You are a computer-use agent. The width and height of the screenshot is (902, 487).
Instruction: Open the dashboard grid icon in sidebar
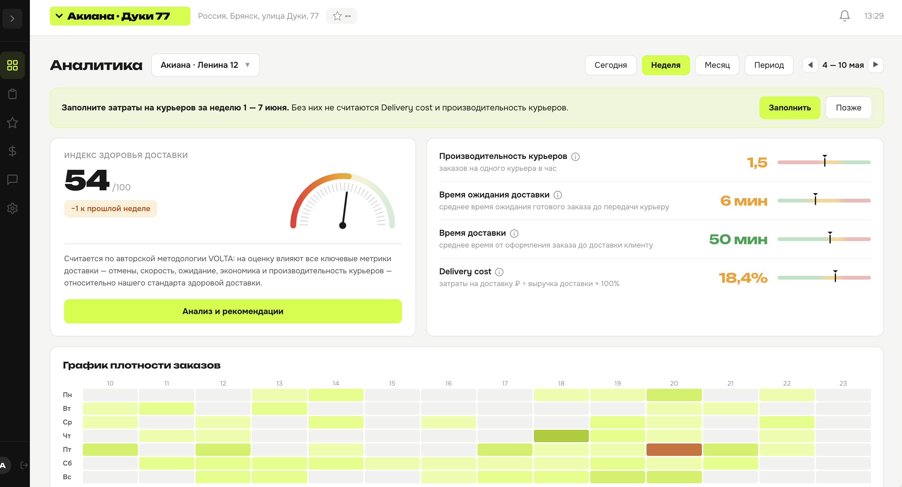[12, 65]
